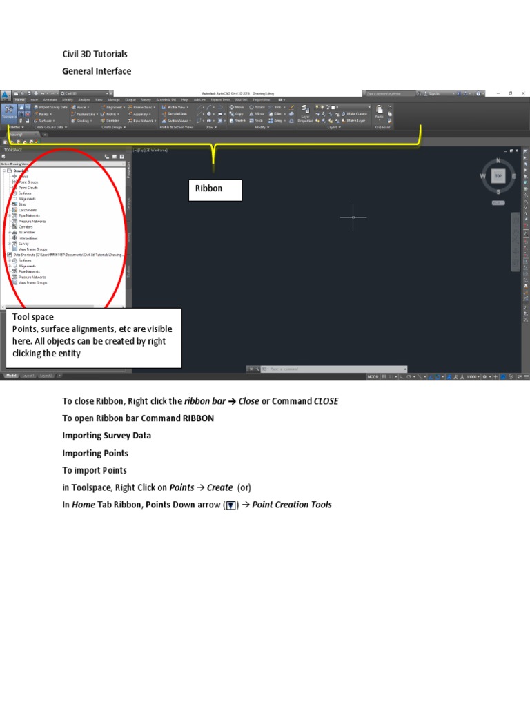Select the Move tool in Modify panel

[x=237, y=107]
